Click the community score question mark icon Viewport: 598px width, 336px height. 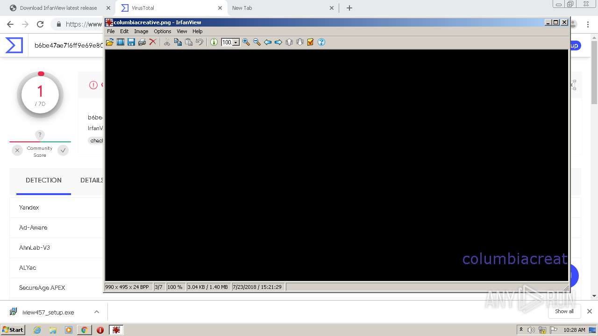point(40,135)
